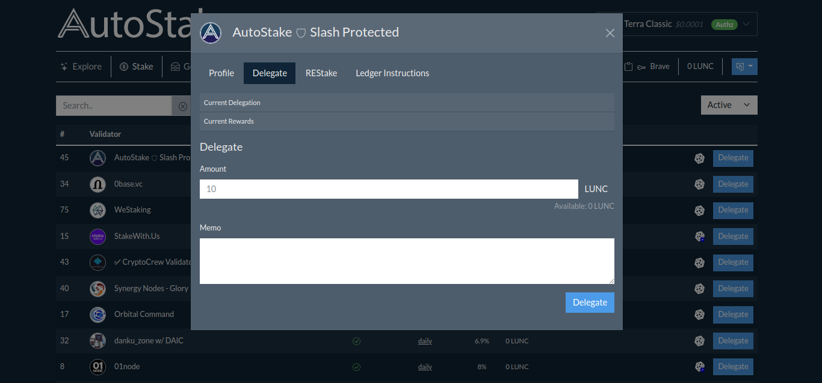Open the blue wallet actions dropdown

(x=744, y=67)
